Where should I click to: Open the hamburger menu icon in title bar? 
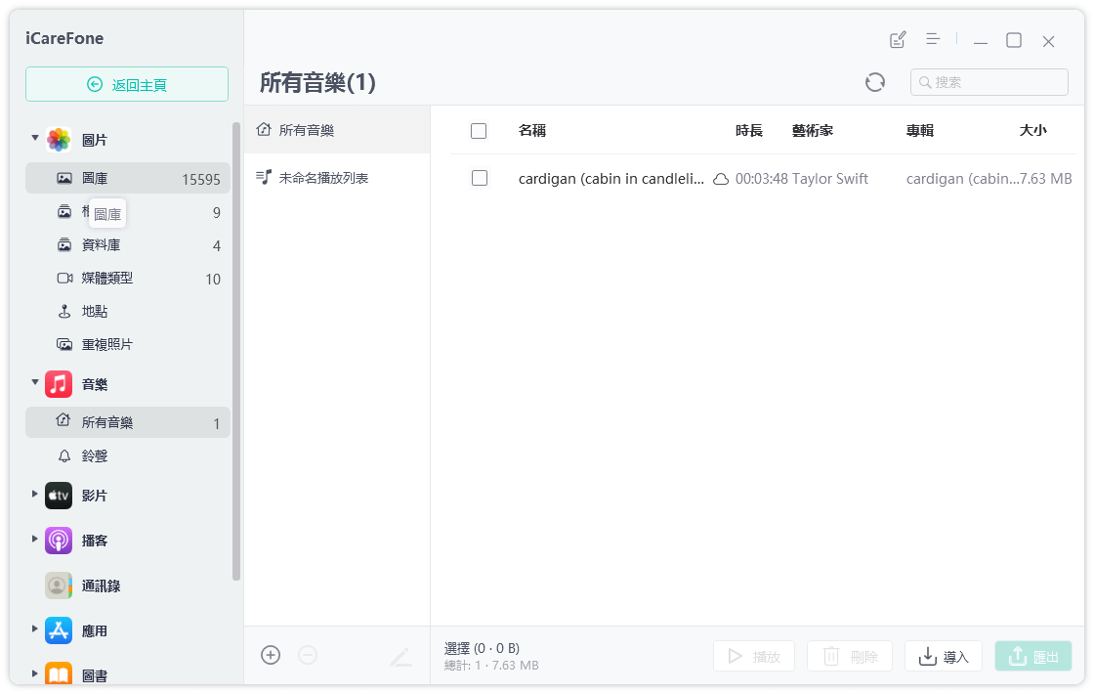coord(933,39)
